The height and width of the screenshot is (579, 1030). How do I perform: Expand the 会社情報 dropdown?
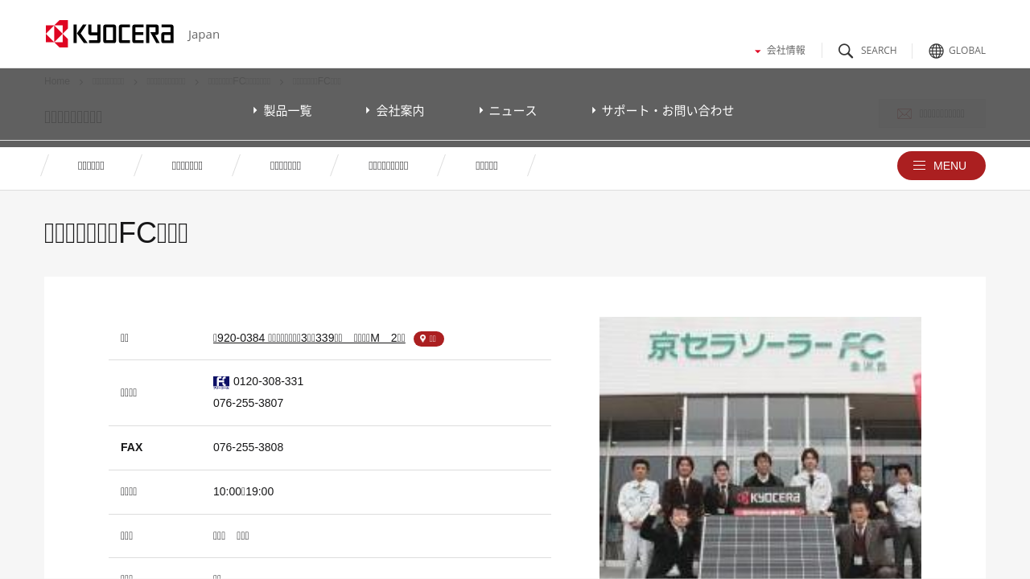[780, 50]
